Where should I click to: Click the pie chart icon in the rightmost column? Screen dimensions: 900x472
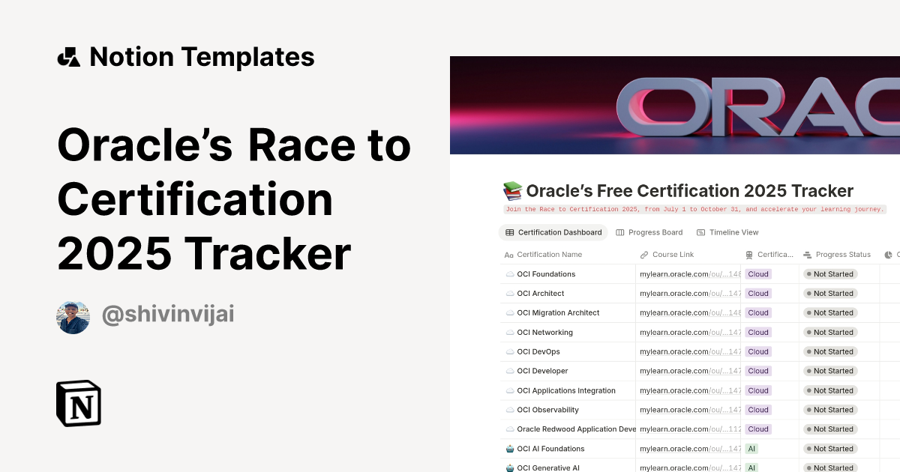[x=886, y=255]
